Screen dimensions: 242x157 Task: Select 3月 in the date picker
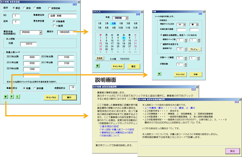pyautogui.click(x=114, y=23)
